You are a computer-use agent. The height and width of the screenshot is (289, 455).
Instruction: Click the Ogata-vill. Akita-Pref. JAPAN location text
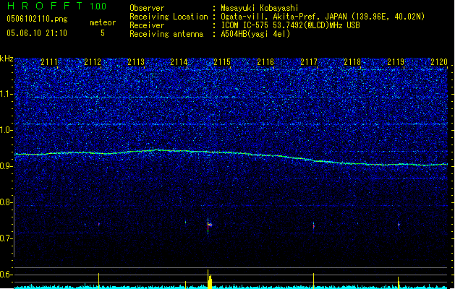click(323, 17)
